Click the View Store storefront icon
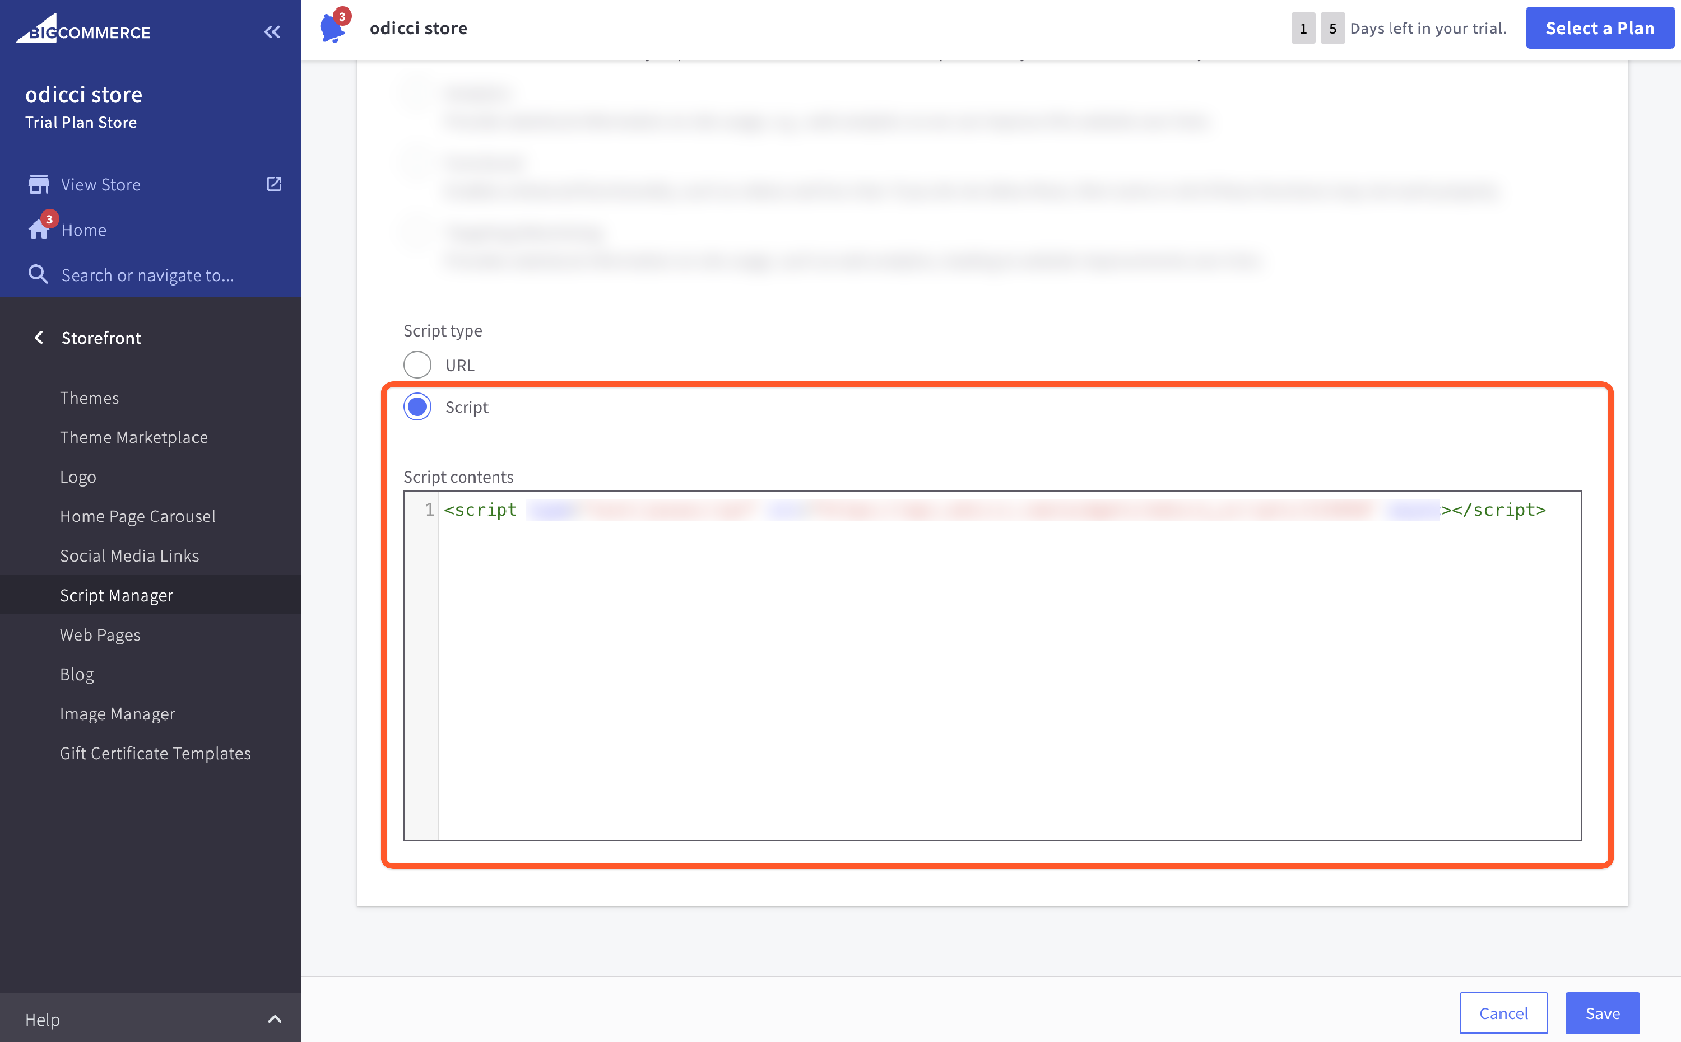Image resolution: width=1681 pixels, height=1042 pixels. pos(39,184)
